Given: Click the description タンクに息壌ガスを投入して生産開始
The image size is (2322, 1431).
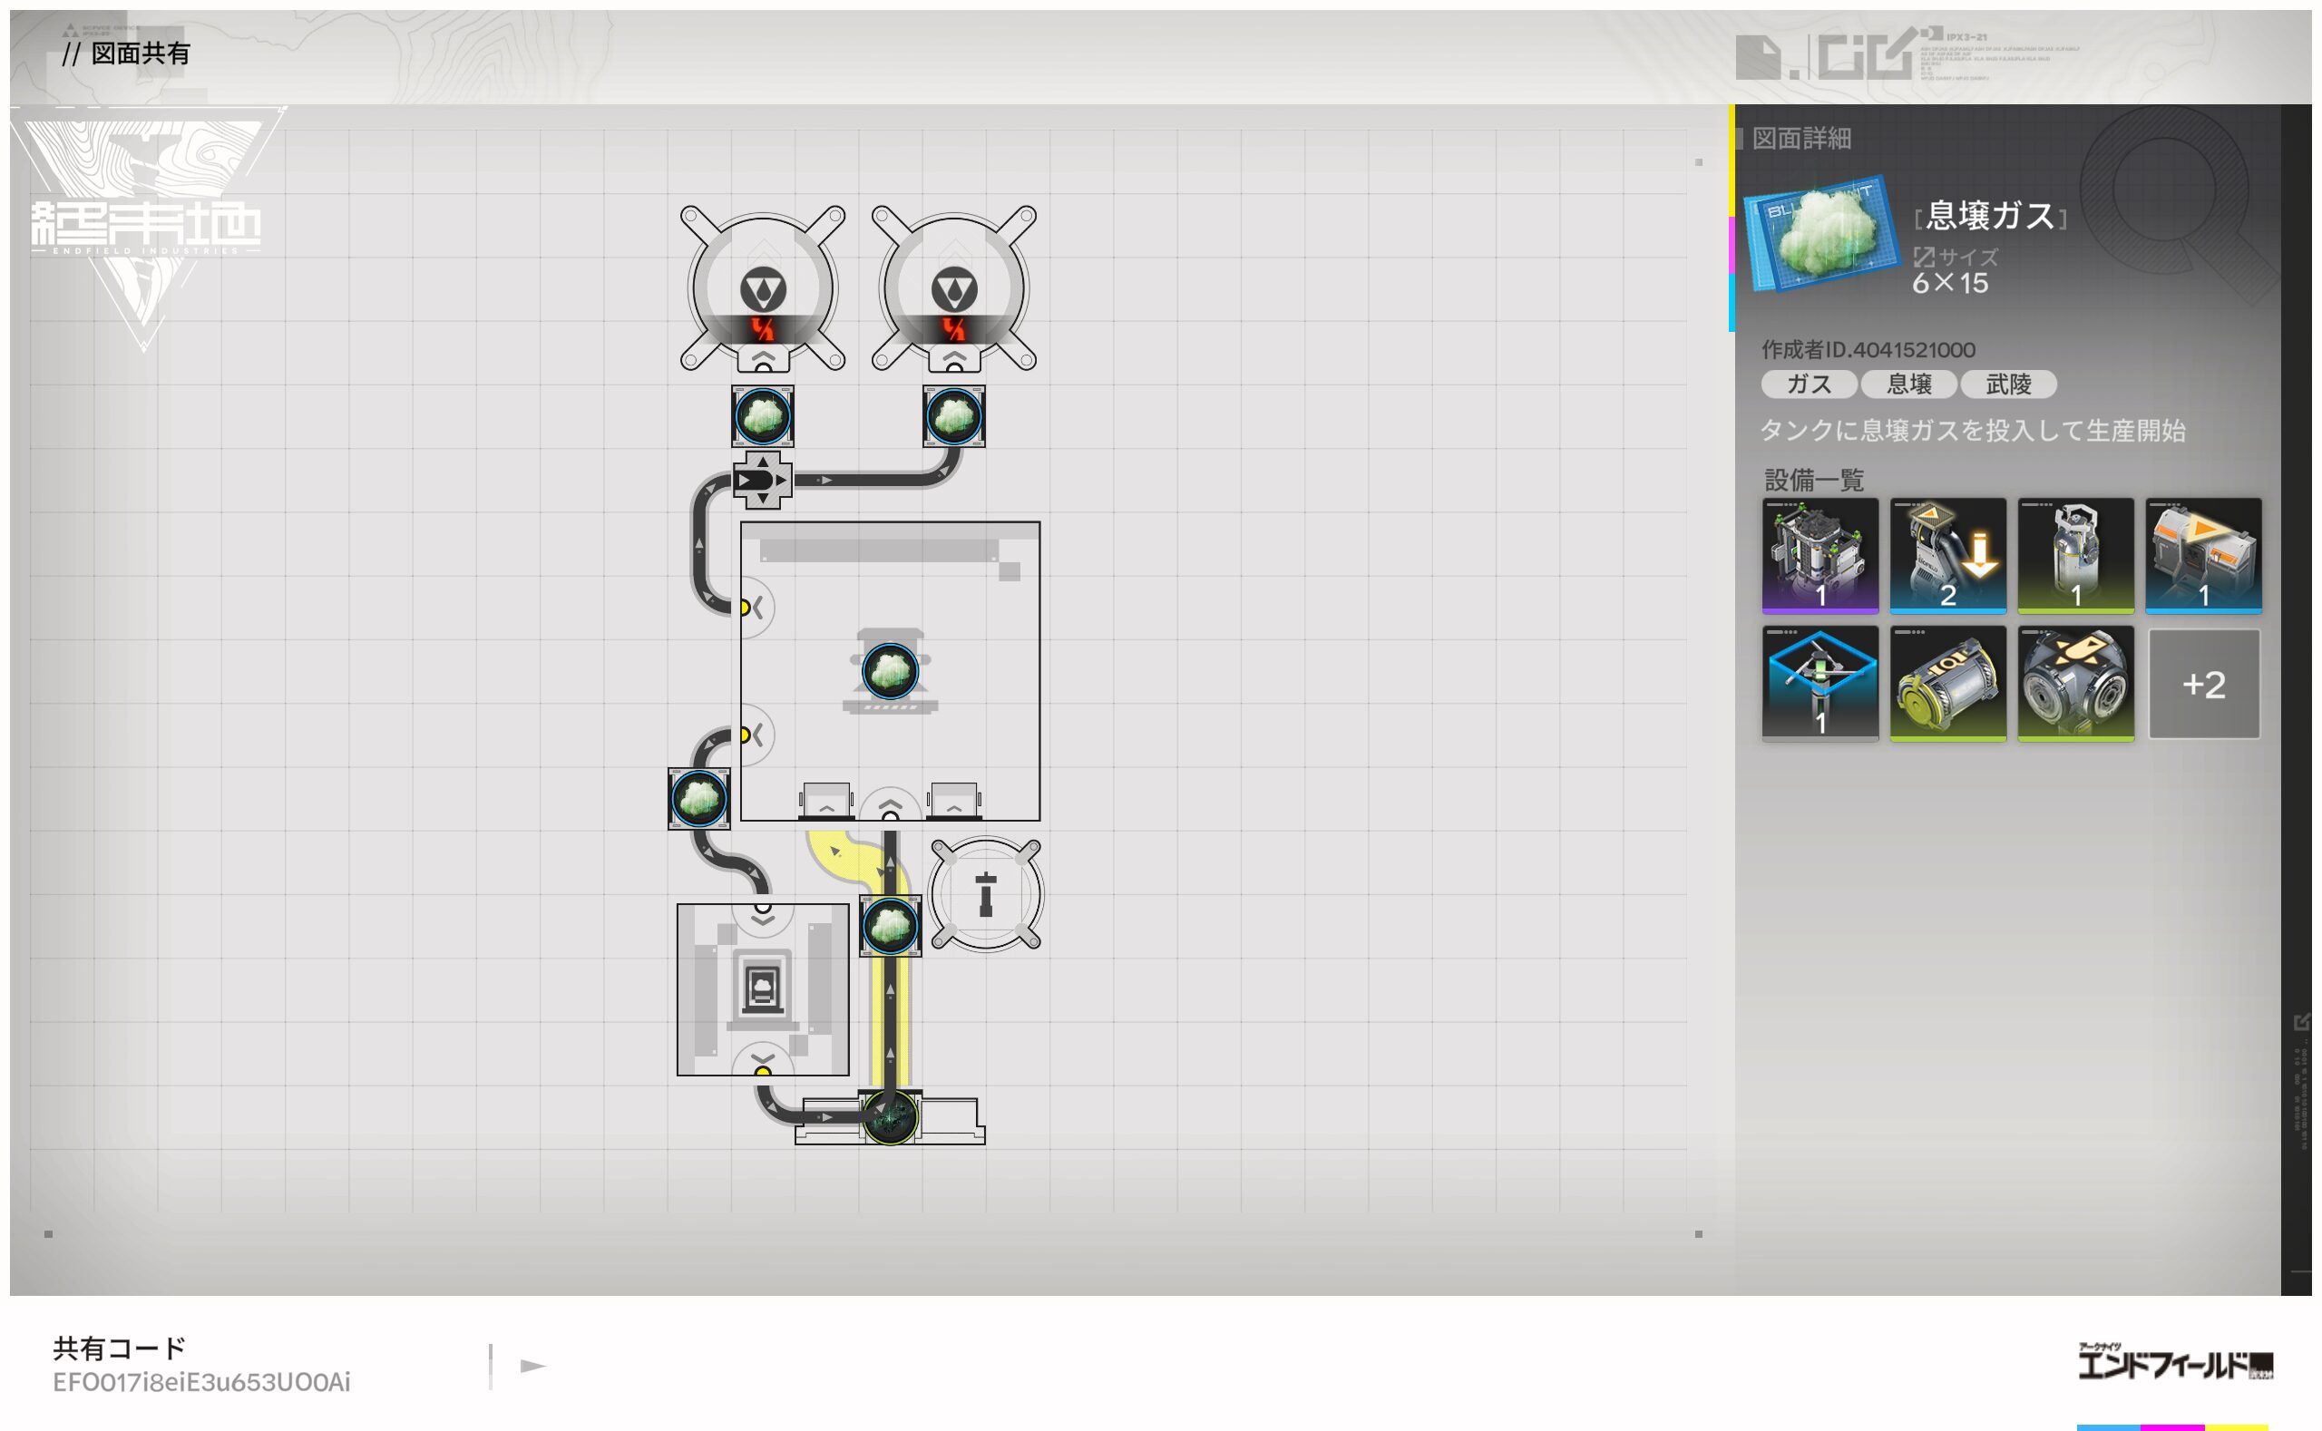Looking at the screenshot, I should (1973, 431).
